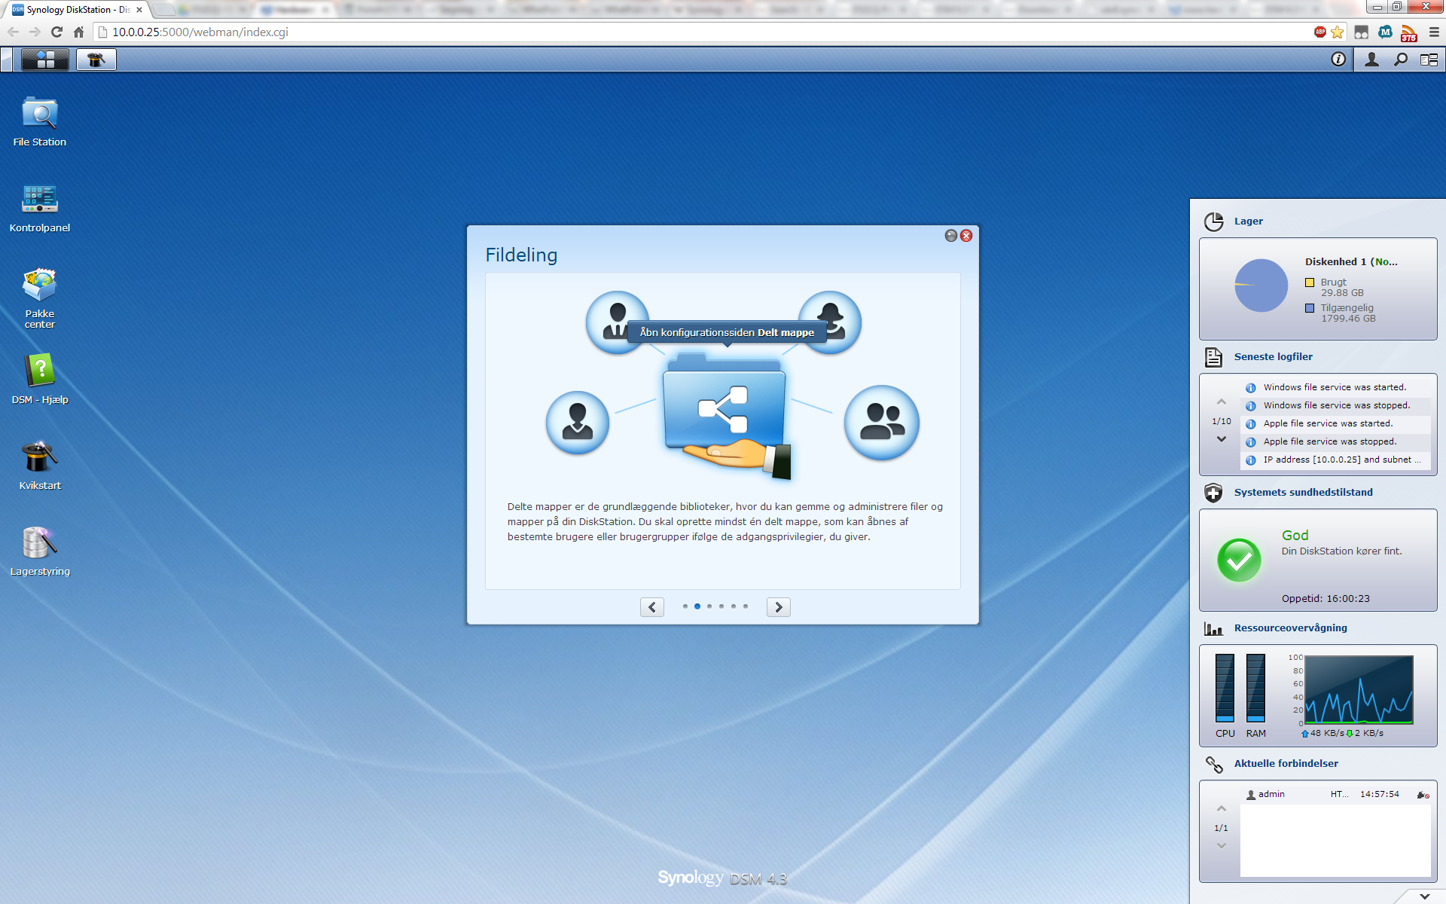Click current connections link icon

(1213, 765)
